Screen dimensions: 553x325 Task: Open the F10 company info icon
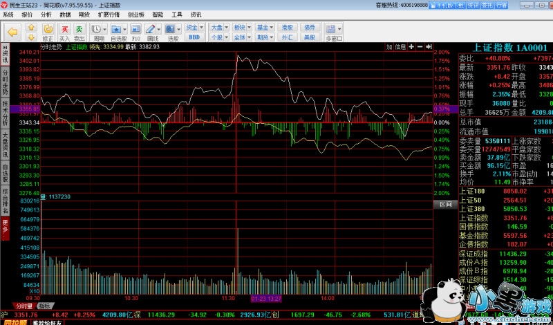pos(136,32)
